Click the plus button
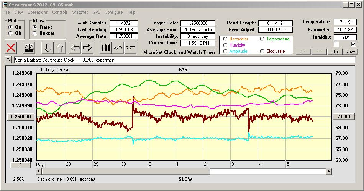 point(303,52)
